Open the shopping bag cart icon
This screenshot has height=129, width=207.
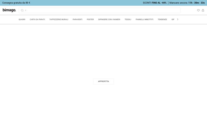click(203, 10)
